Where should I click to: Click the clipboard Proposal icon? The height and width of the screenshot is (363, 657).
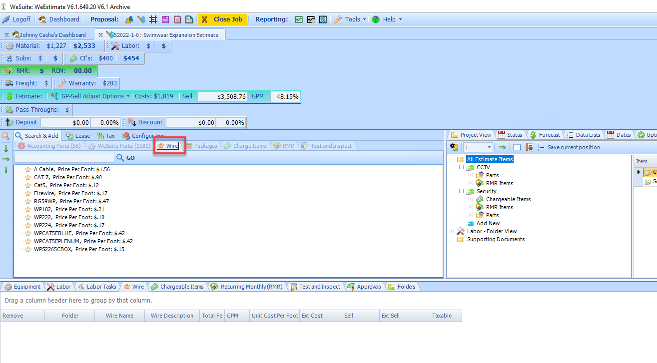(x=177, y=19)
